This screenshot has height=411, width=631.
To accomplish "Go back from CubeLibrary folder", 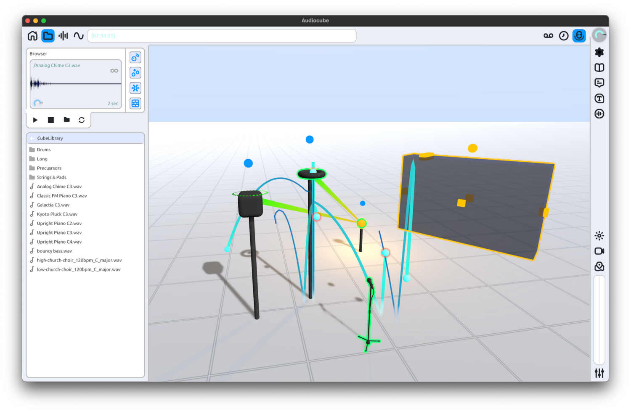I will coord(32,138).
